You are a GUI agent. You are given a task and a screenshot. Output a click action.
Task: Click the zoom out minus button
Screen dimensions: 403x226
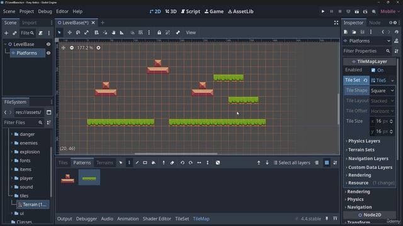click(x=72, y=48)
